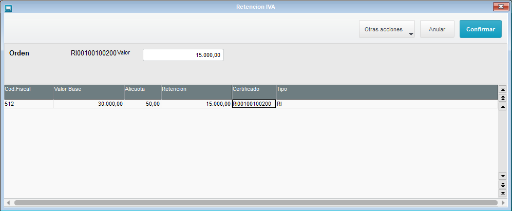
Task: Select the RI00100100200 certificado cell
Action: (254, 104)
